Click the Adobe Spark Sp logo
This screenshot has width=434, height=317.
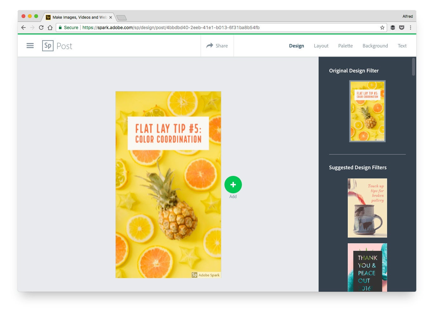click(48, 46)
